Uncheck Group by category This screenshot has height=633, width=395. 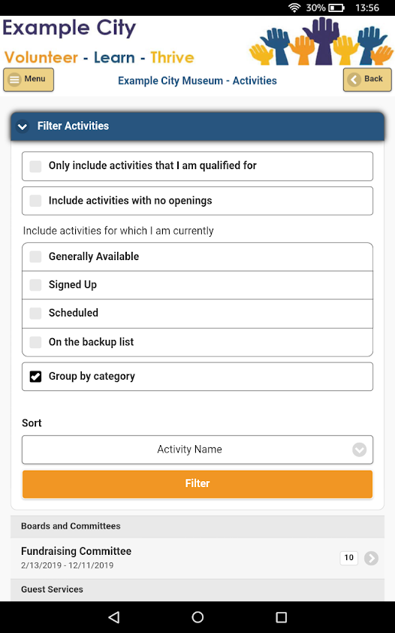35,377
